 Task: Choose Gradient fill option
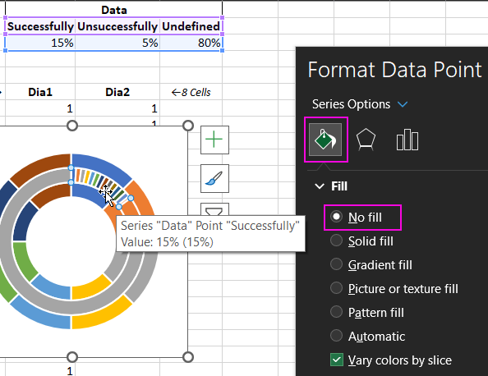click(371, 264)
